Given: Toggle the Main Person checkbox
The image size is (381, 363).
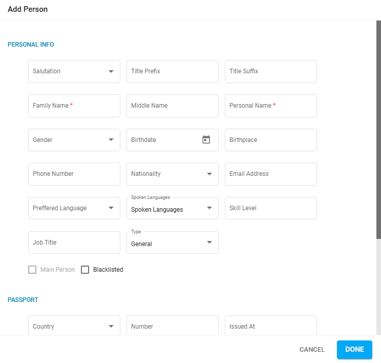Looking at the screenshot, I should tap(32, 270).
